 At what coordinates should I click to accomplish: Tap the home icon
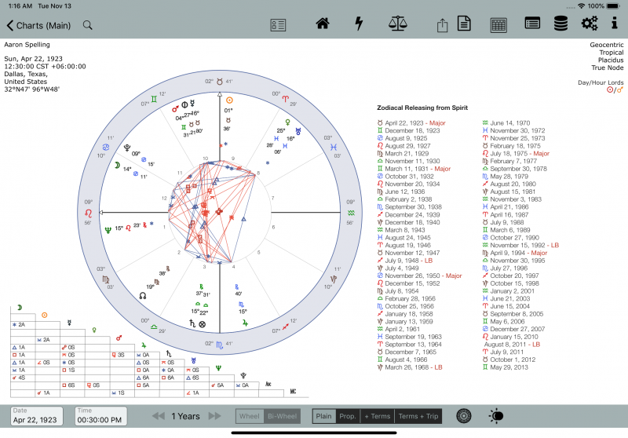pos(323,24)
